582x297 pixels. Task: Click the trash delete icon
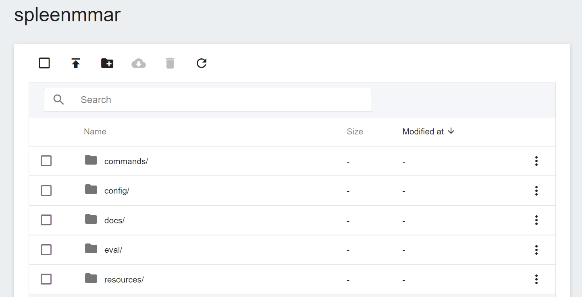click(170, 63)
